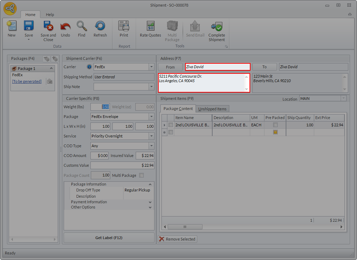Toggle Pre Packed checkbox for LOUISVILLE item
357x260 pixels.
pos(275,125)
